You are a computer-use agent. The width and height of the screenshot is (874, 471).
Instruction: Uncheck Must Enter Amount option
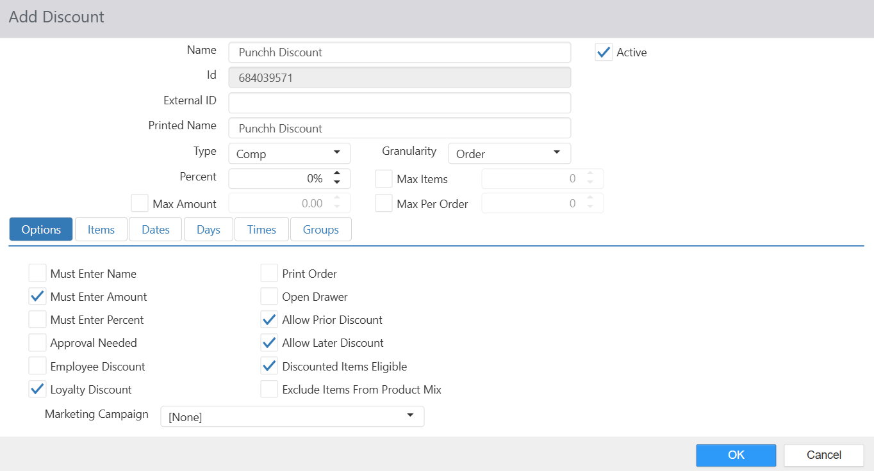[38, 296]
